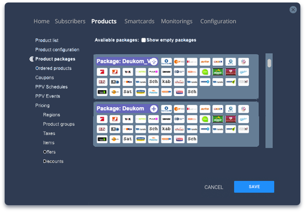This screenshot has height=212, width=305.
Task: Select the Products tab
Action: [104, 21]
